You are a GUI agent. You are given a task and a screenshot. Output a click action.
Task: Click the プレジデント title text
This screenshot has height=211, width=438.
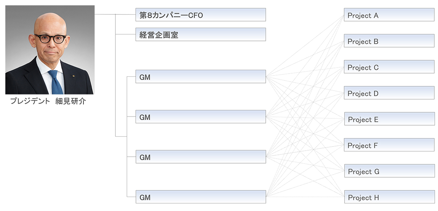pos(30,101)
